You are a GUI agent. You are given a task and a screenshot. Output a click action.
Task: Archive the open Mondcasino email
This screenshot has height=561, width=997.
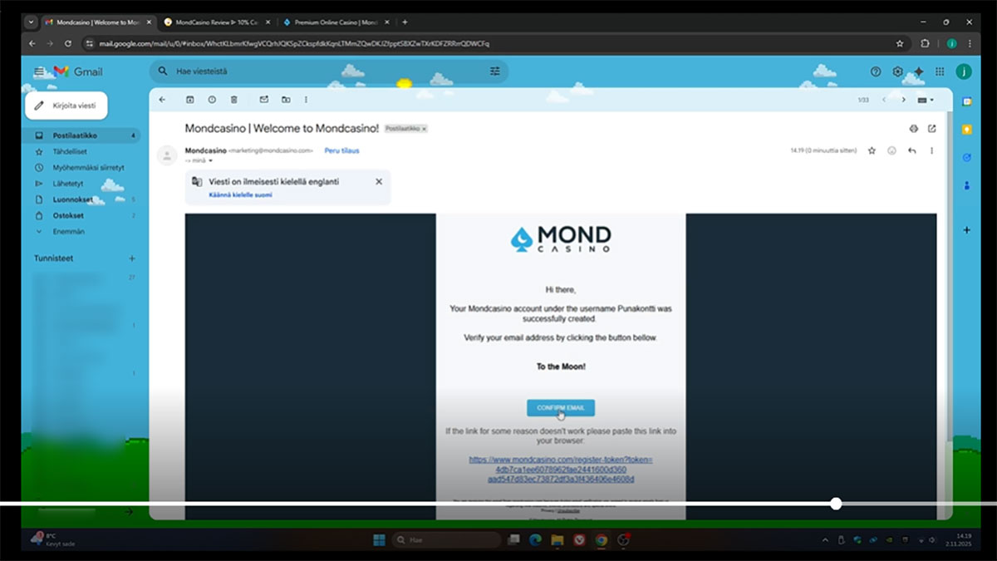pyautogui.click(x=190, y=100)
